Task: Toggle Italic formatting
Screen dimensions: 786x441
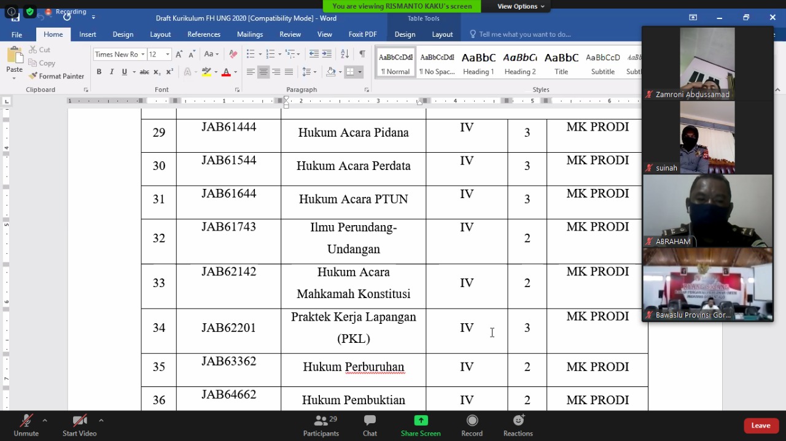Action: [x=112, y=72]
